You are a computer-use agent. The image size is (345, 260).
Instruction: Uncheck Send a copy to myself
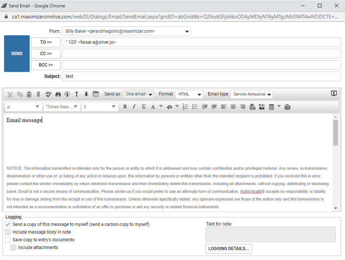coord(8,224)
